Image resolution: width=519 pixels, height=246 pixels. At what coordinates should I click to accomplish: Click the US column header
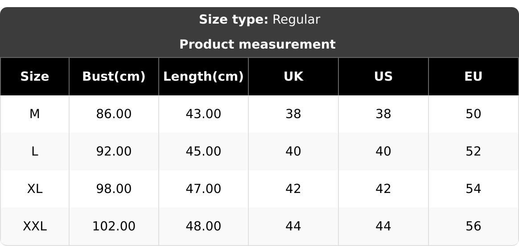pyautogui.click(x=383, y=77)
